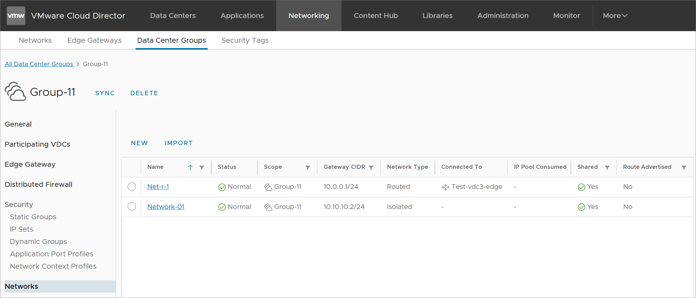Screen dimensions: 696x298
Task: Select the Network-01 radio button
Action: [x=131, y=207]
